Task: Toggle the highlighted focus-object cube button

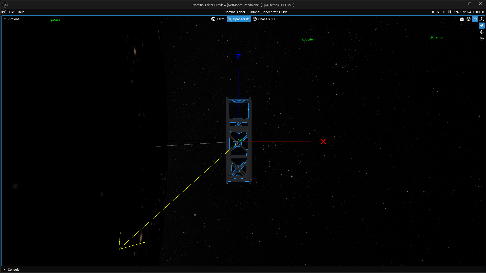Action: tap(475, 19)
